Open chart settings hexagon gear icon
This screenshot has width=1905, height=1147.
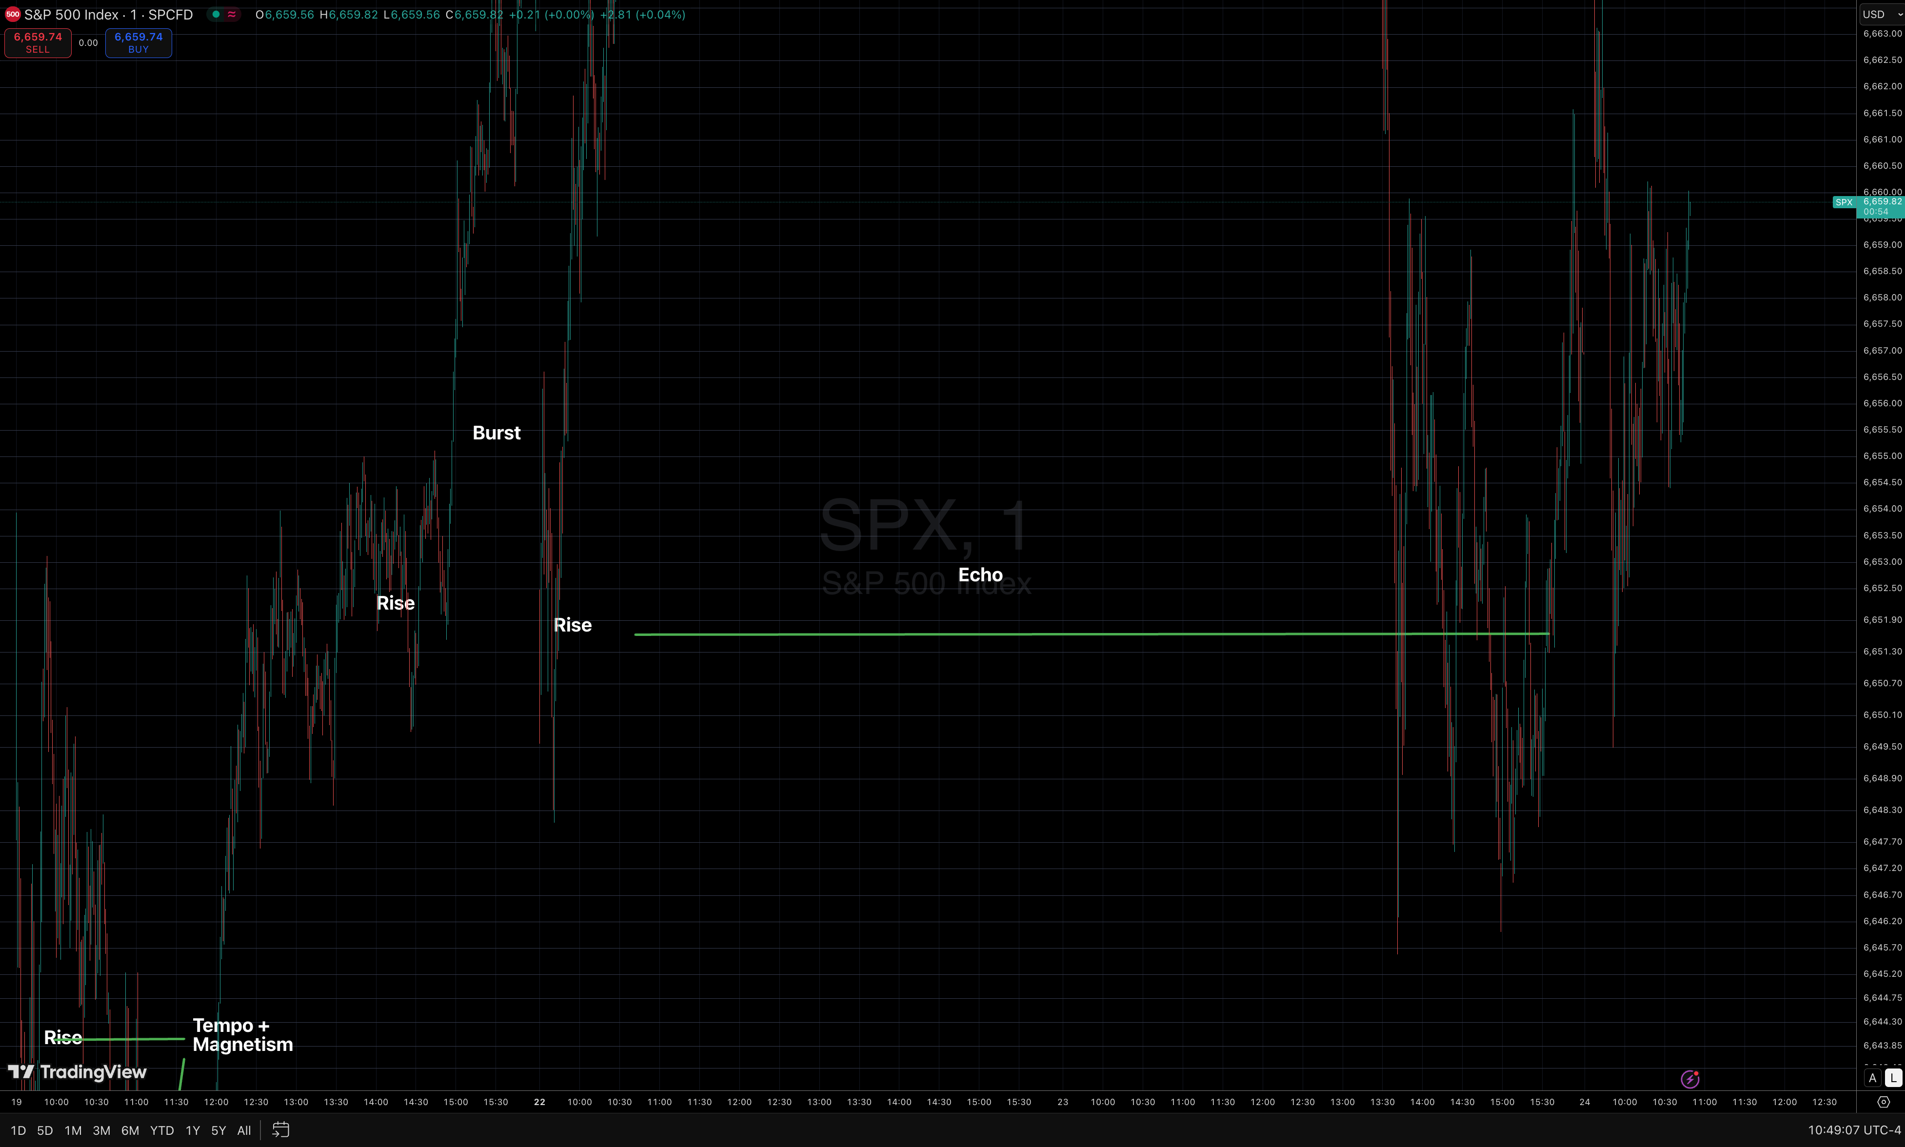point(1884,1102)
